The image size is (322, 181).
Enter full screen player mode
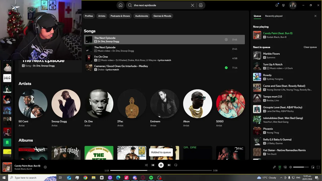click(318, 167)
